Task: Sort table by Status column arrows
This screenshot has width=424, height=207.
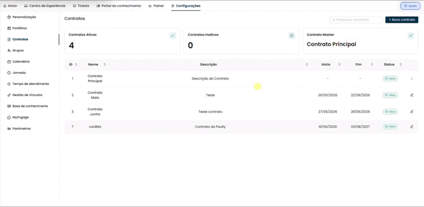Action: point(401,65)
